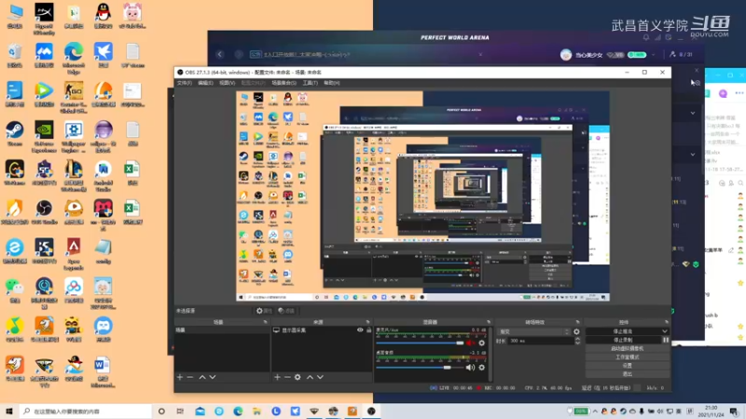Image resolution: width=746 pixels, height=419 pixels.
Task: Undock the Scene Transitions panel
Action: [577, 322]
